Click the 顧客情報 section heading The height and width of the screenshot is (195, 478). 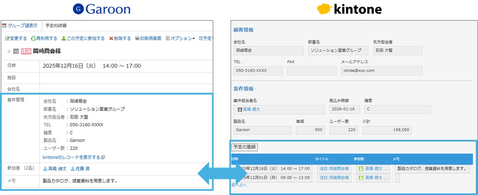click(x=244, y=30)
